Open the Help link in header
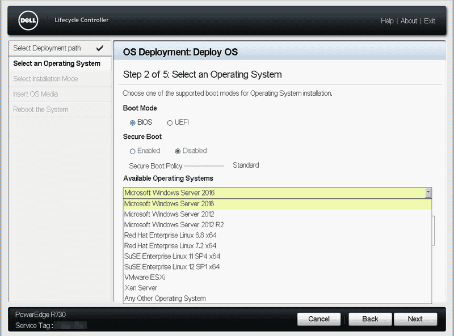454x336 pixels. (x=387, y=21)
